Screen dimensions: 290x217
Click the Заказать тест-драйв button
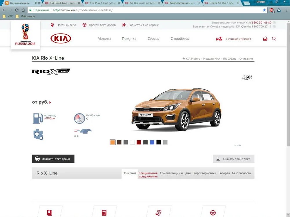pos(53,159)
